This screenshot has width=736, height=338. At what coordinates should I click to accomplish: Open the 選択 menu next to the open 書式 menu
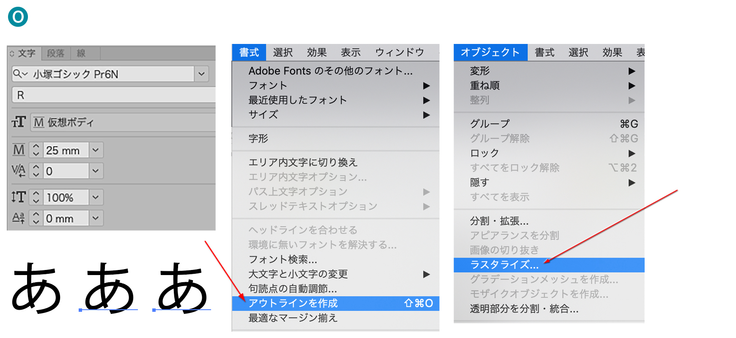coord(283,52)
